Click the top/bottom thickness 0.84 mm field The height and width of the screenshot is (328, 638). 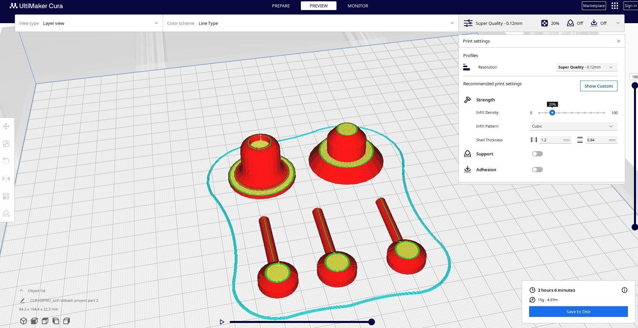601,140
